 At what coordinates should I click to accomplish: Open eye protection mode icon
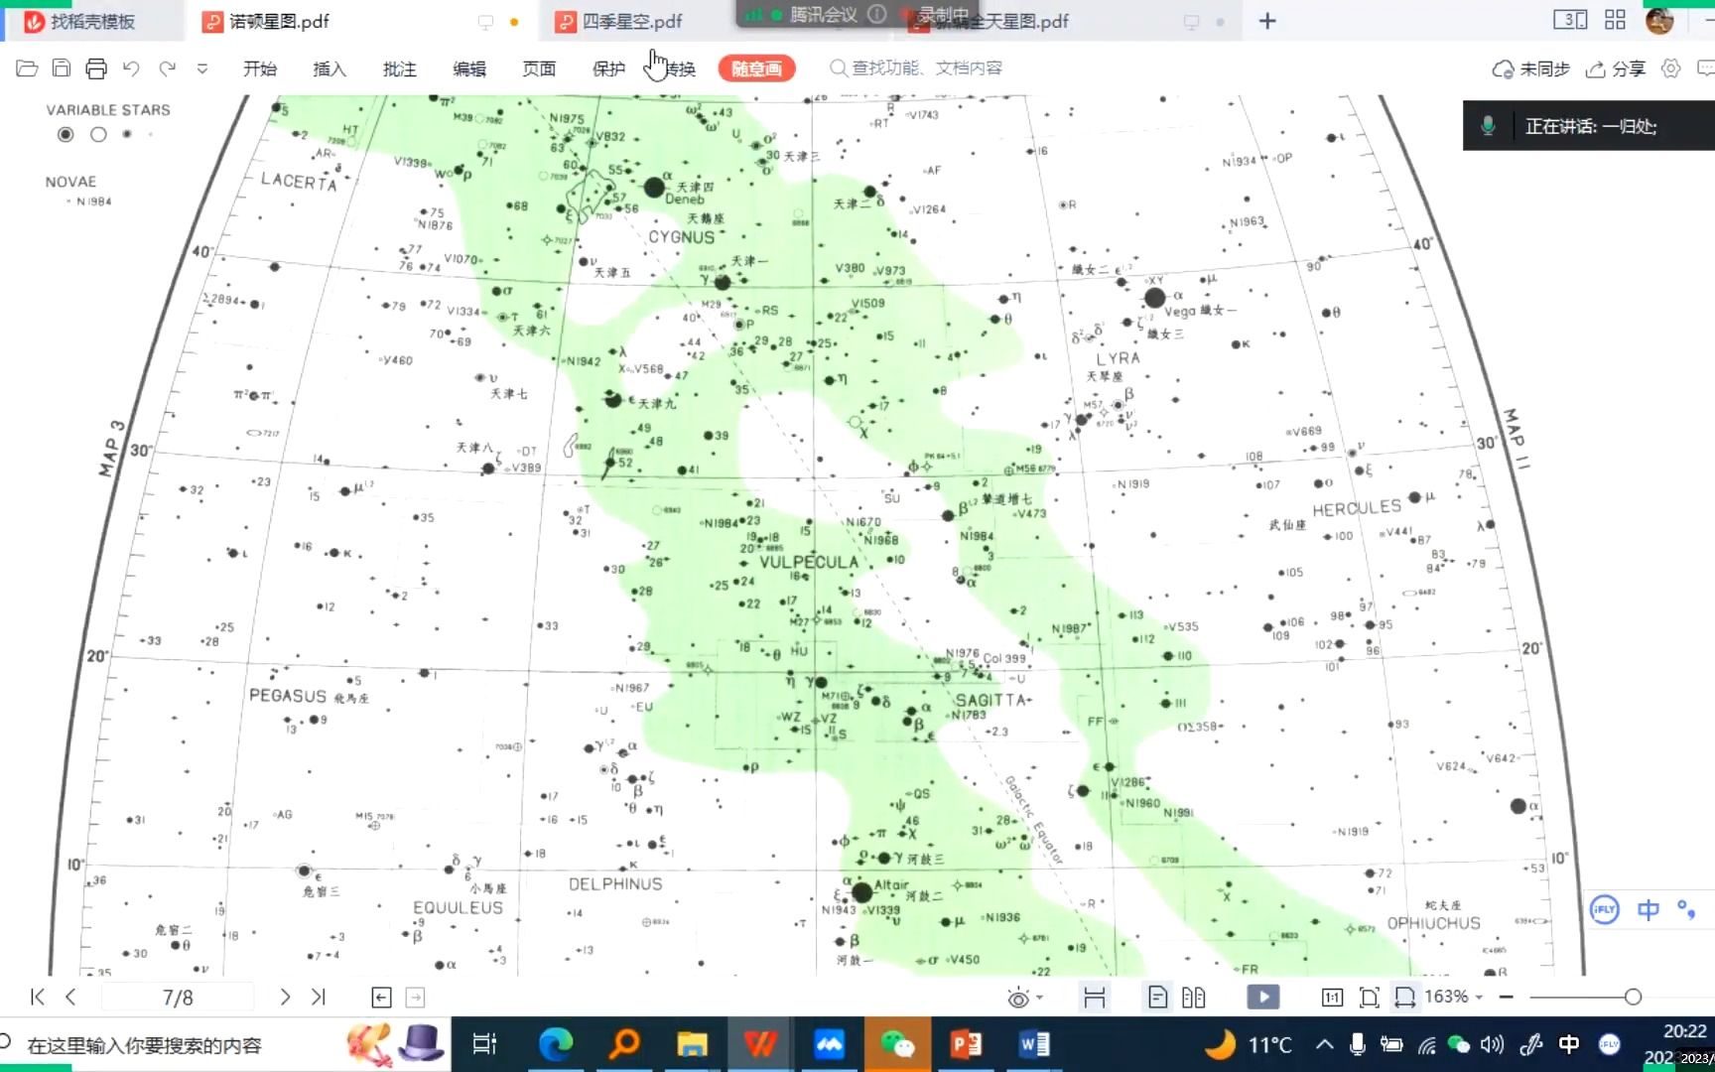pyautogui.click(x=1018, y=998)
